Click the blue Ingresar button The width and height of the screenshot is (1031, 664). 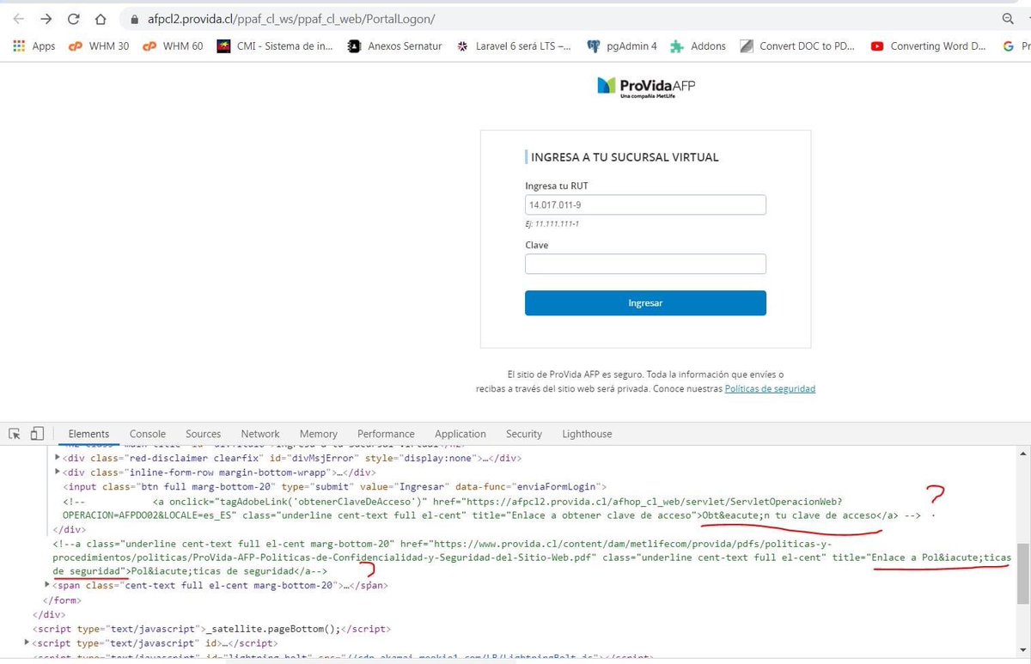[645, 303]
